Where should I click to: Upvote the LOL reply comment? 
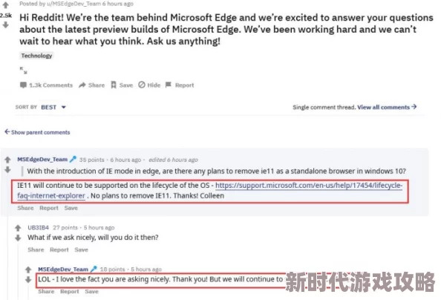point(28,270)
